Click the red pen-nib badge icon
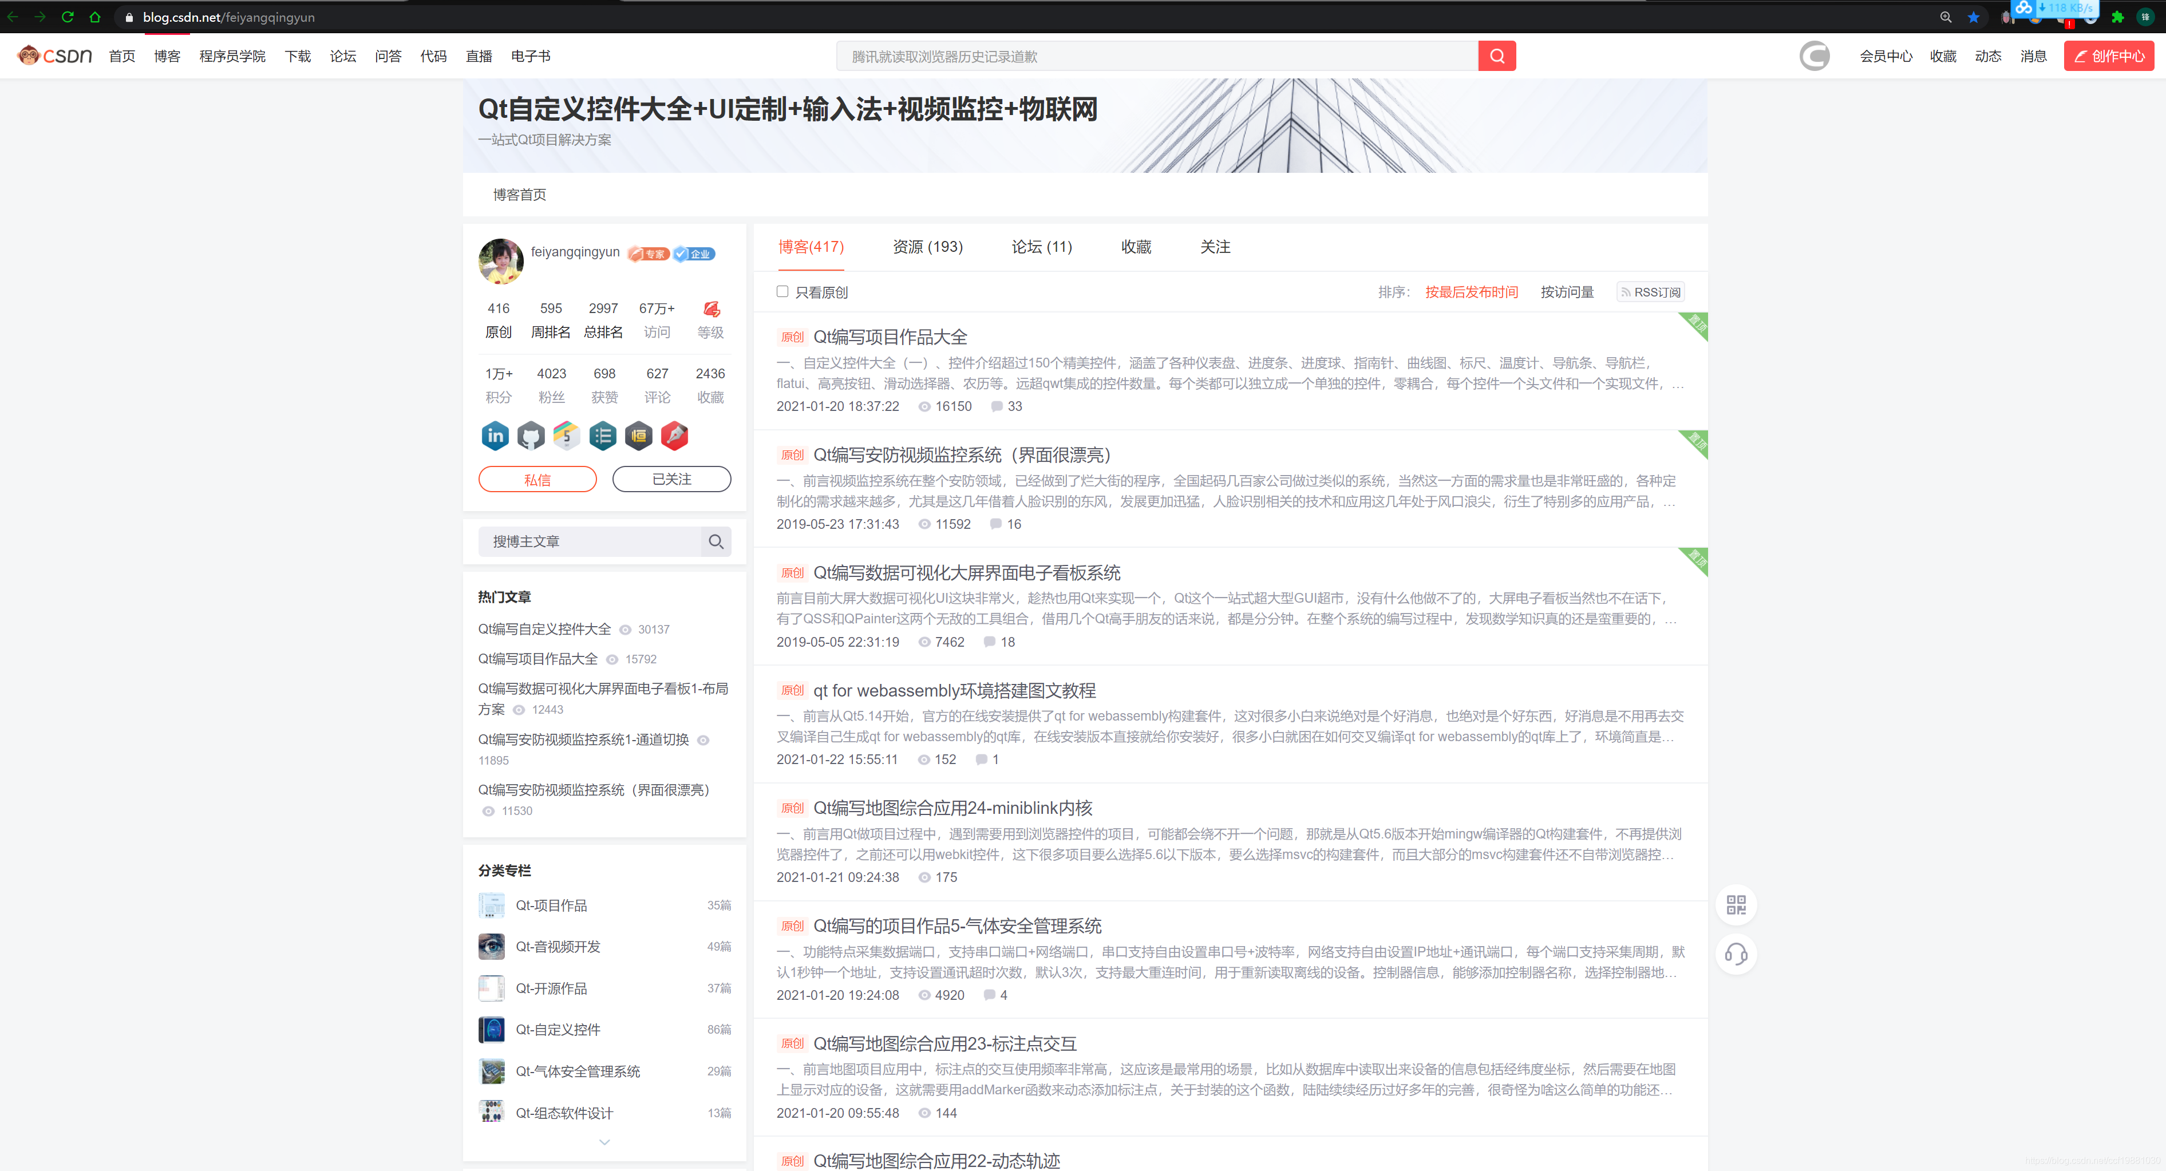2166x1171 pixels. 674,436
